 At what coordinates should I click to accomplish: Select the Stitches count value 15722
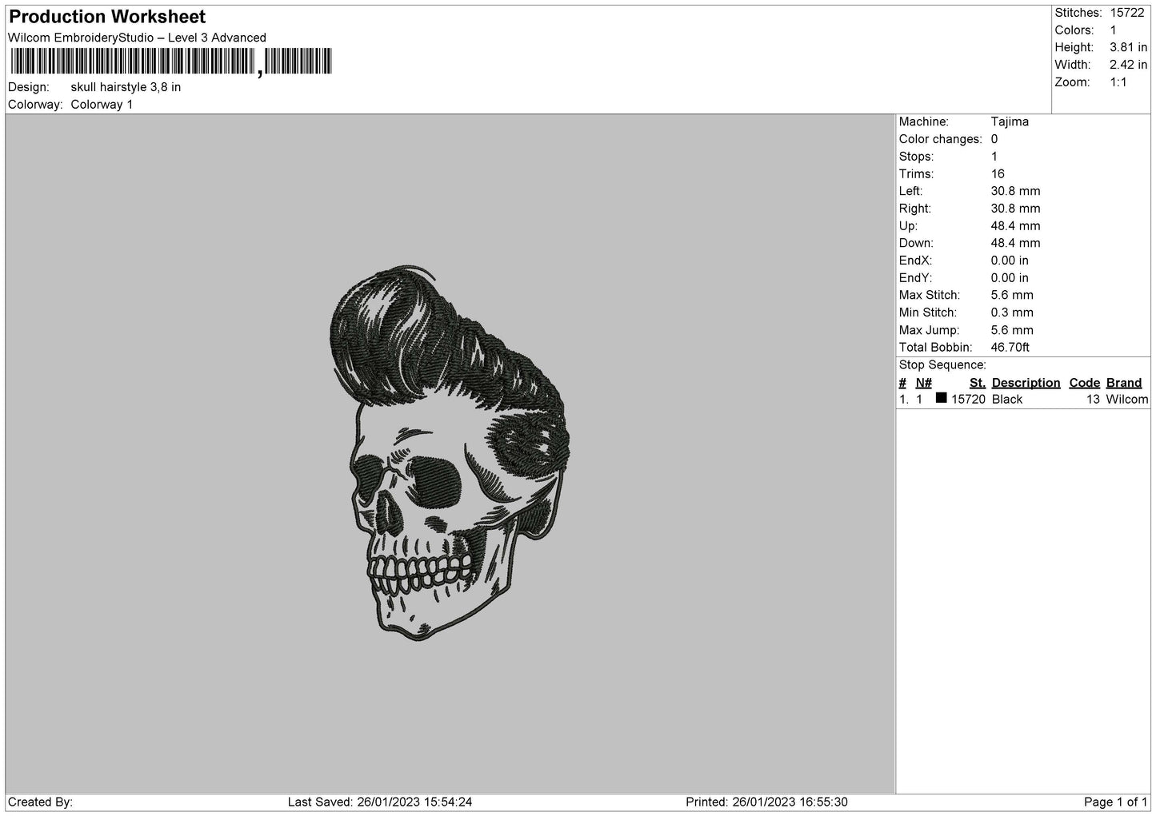pos(1126,13)
